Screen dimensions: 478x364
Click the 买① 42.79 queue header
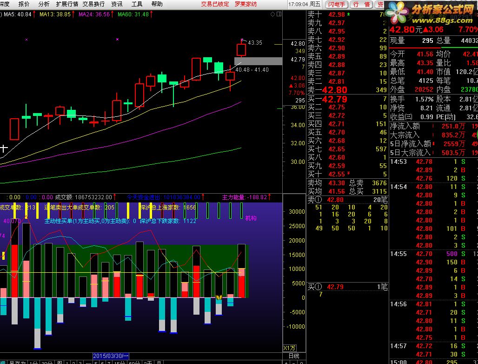click(x=347, y=287)
